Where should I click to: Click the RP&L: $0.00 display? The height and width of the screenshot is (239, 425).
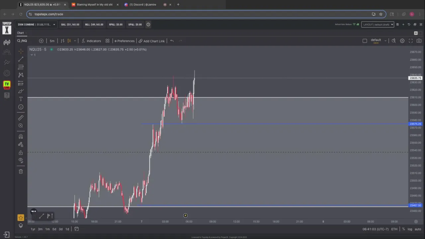(x=116, y=25)
